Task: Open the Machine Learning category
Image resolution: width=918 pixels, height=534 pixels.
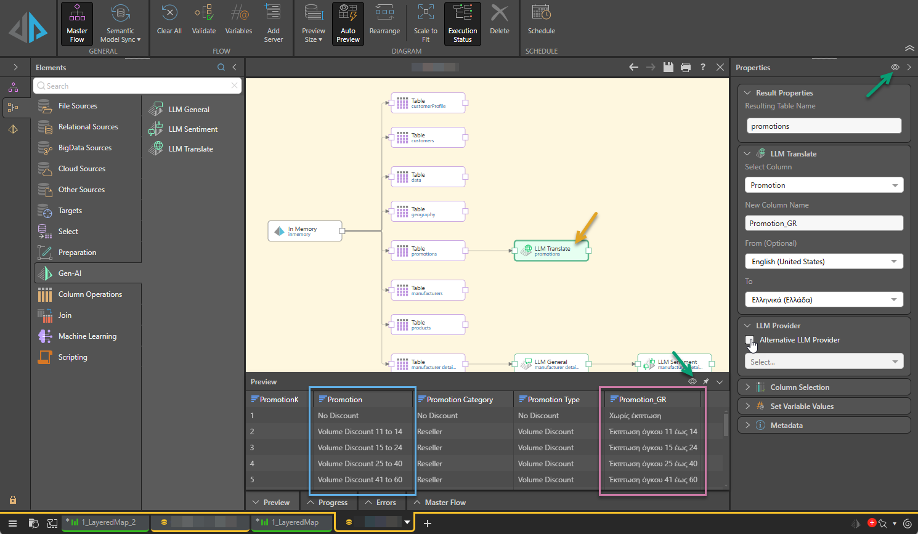Action: 87,336
